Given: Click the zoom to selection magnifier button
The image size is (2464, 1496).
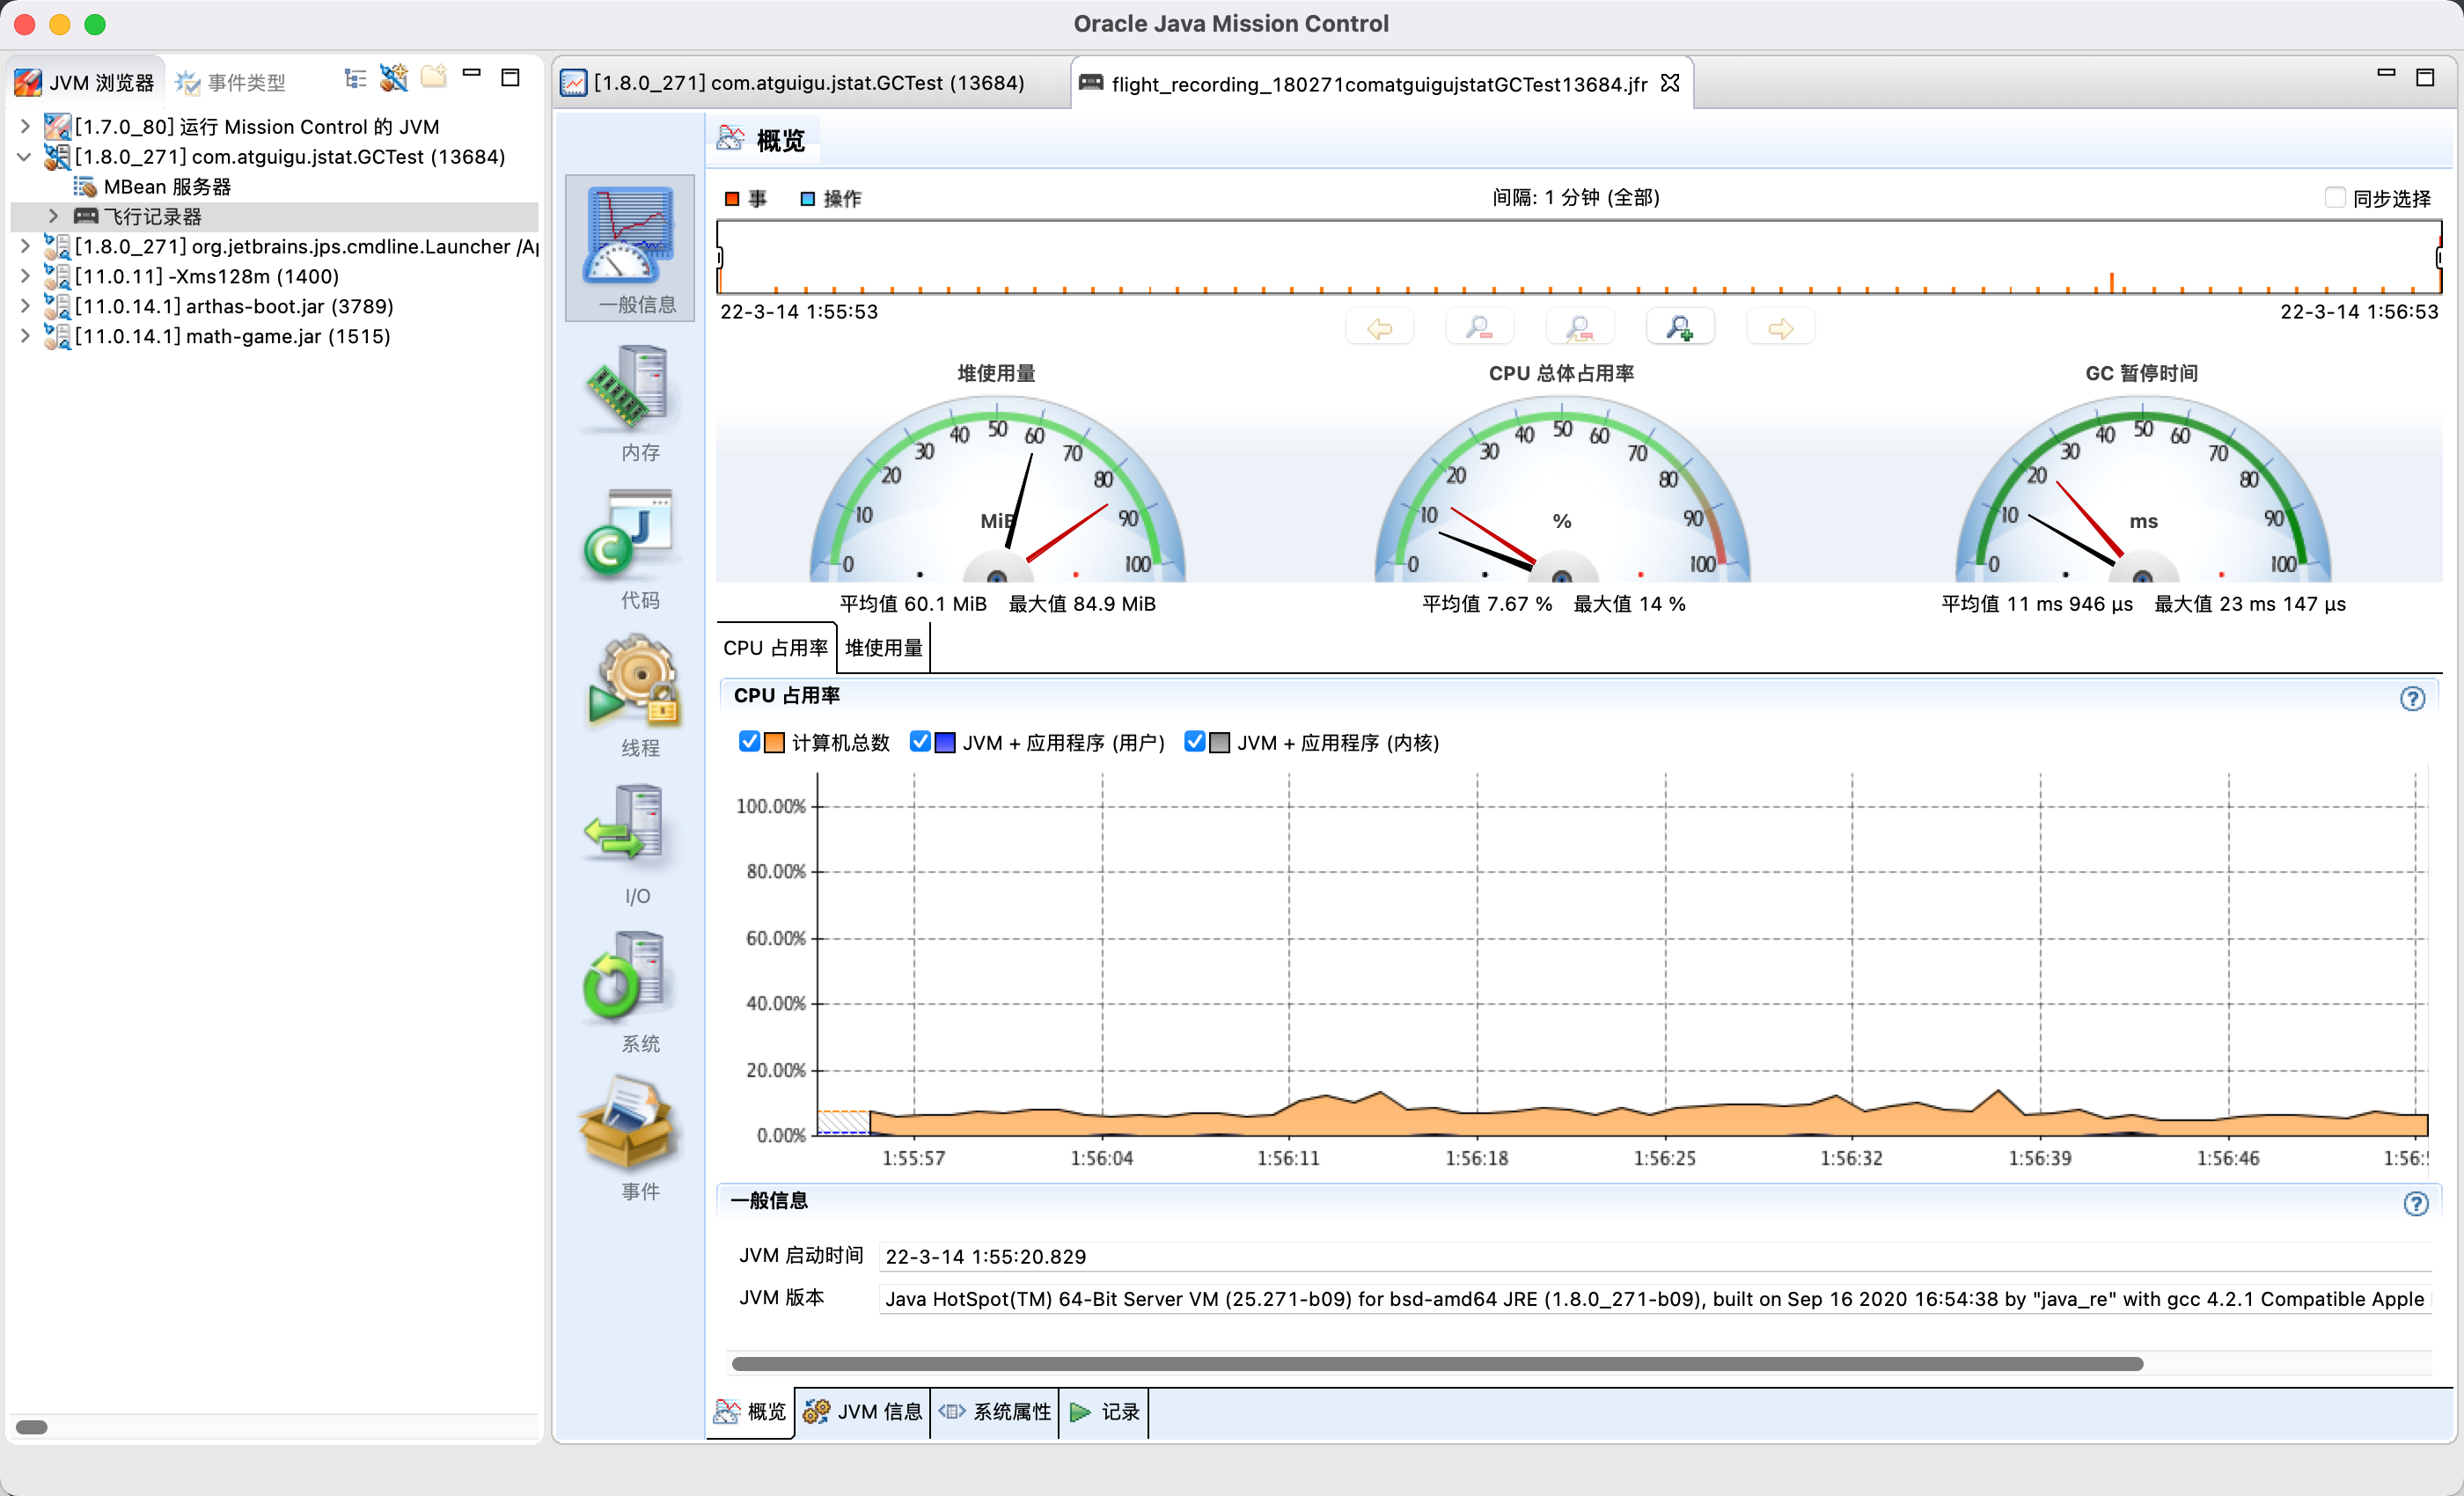Looking at the screenshot, I should pyautogui.click(x=1580, y=328).
